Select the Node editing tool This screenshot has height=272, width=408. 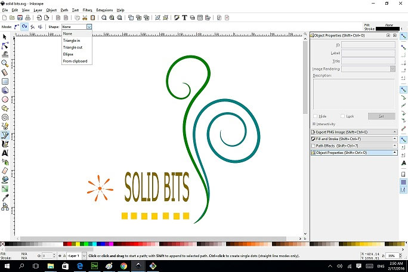pos(5,45)
